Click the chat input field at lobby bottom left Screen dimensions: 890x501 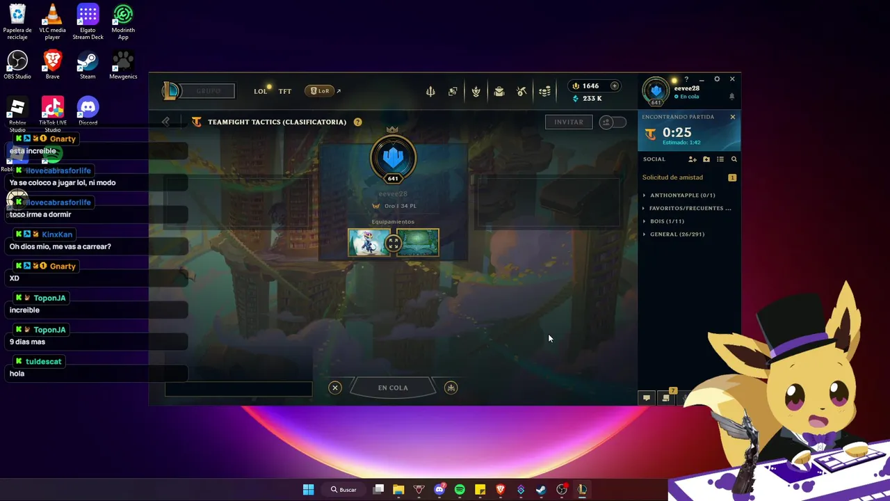tap(238, 389)
